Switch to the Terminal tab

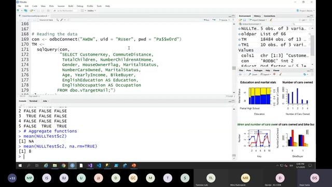coord(33,101)
